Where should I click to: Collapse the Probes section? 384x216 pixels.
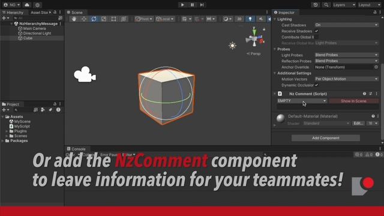(275, 49)
